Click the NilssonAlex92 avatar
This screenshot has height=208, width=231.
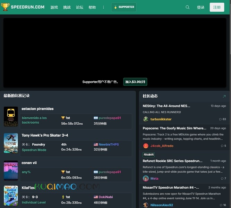(x=146, y=205)
